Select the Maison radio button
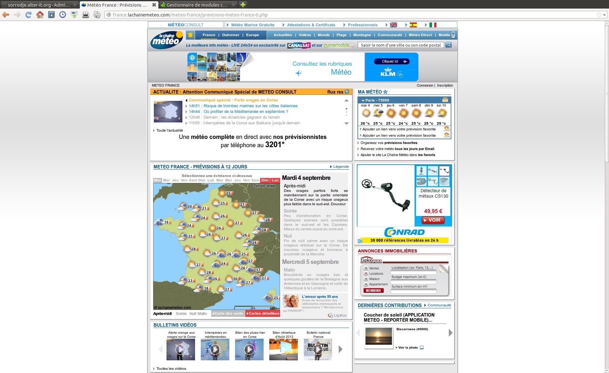This screenshot has height=373, width=609. (x=366, y=279)
